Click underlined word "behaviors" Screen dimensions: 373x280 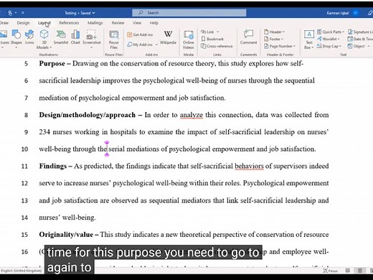tap(249, 166)
